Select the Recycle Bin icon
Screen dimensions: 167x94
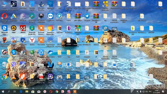coord(4,66)
